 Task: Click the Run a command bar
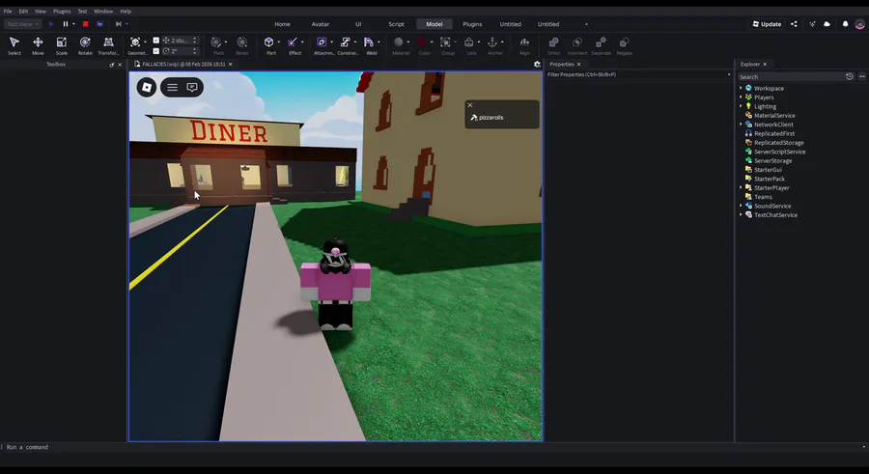[x=433, y=447]
